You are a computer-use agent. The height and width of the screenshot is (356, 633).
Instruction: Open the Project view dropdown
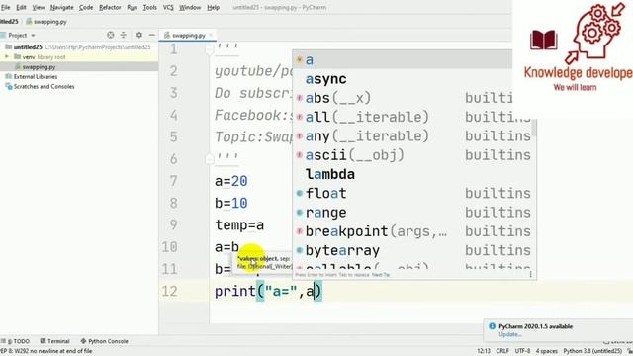point(33,36)
